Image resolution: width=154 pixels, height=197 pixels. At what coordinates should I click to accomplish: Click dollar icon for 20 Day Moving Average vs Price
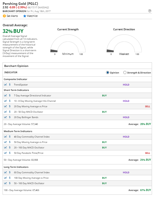(10, 106)
